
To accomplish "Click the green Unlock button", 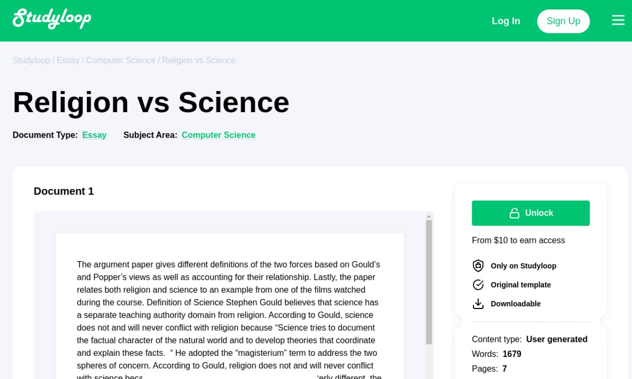I will pos(531,213).
